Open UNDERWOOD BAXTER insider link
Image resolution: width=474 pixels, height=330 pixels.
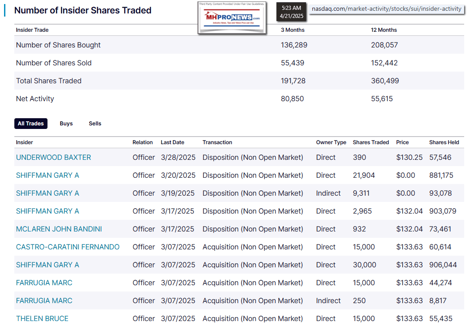pos(53,158)
